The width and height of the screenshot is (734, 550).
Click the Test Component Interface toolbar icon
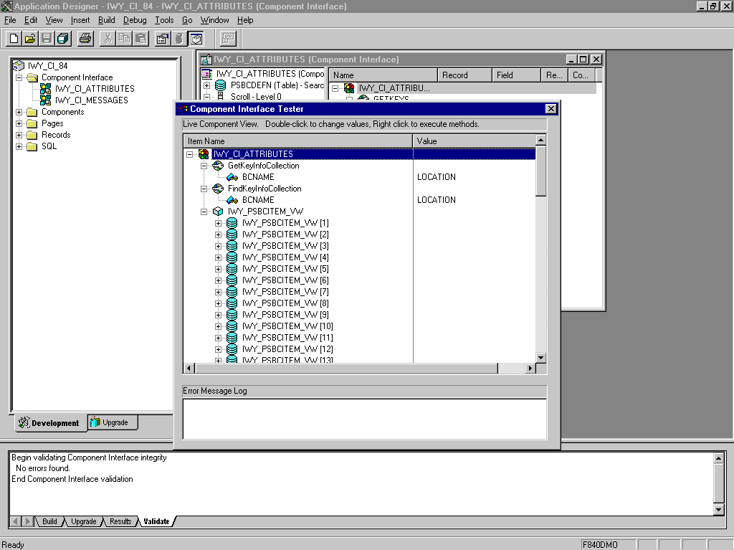coord(228,39)
